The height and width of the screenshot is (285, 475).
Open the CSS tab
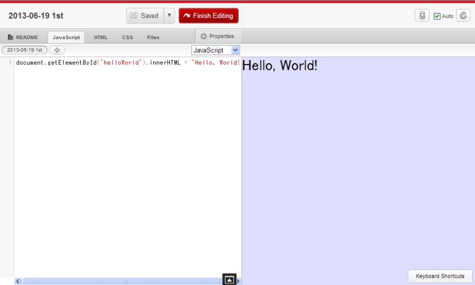(x=127, y=37)
